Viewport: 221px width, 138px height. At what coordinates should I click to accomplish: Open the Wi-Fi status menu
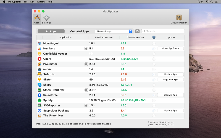[x=207, y=2]
